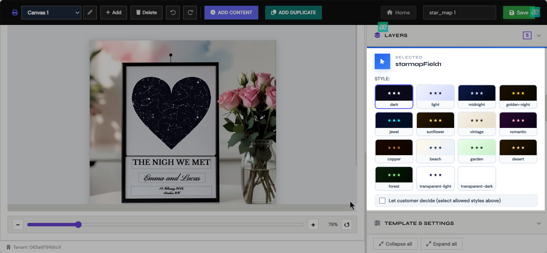
Task: Click the Add Content button
Action: [x=231, y=13]
